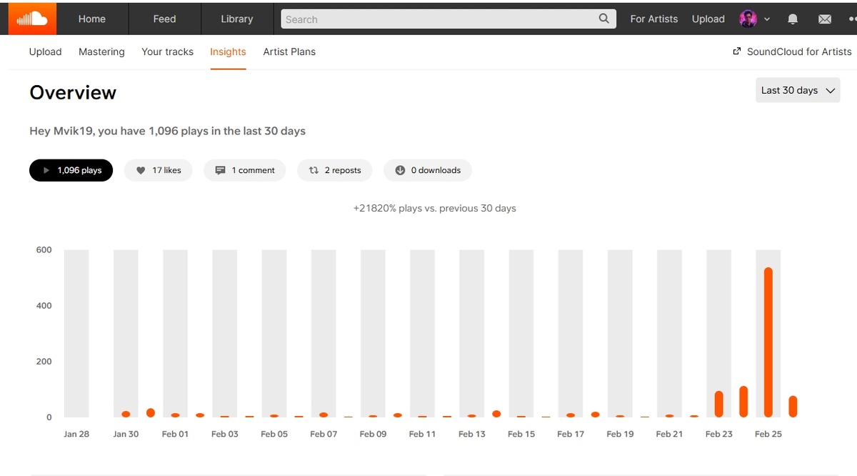Open SoundCloud for Artists link
The width and height of the screenshot is (857, 476).
tap(799, 51)
